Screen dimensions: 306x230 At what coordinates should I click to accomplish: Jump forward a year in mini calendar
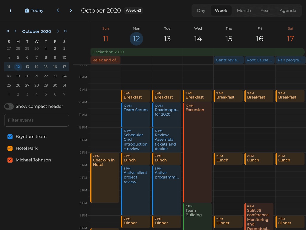point(65,31)
